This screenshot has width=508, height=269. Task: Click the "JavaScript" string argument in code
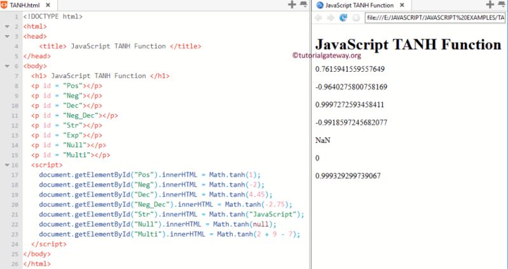[x=273, y=214]
